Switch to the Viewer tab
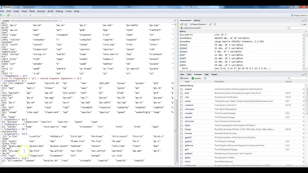Image resolution: width=308 pixels, height=173 pixels. 214,75
